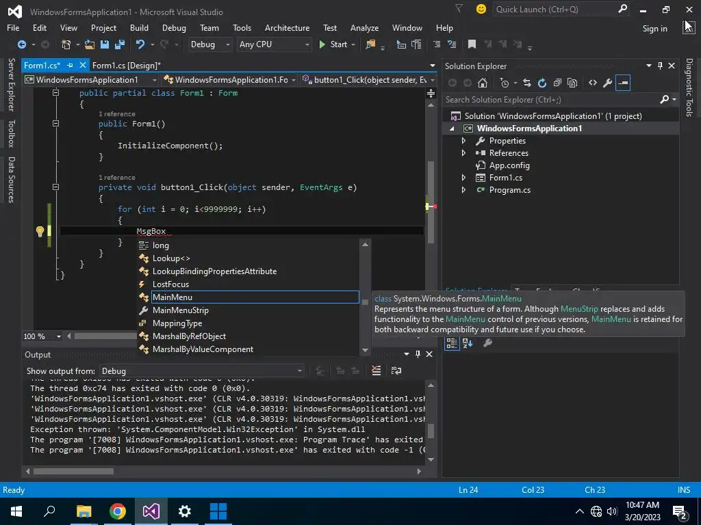
Task: Toggle auto hide pin on Solution Explorer
Action: click(660, 66)
